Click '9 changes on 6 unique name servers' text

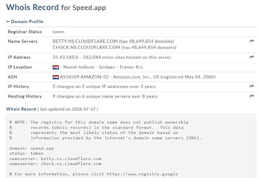tap(91, 96)
